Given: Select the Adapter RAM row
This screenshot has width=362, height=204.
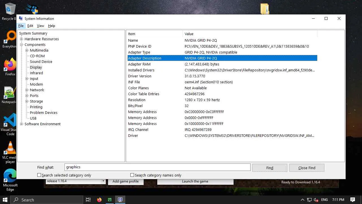Looking at the screenshot, I should click(222, 64).
